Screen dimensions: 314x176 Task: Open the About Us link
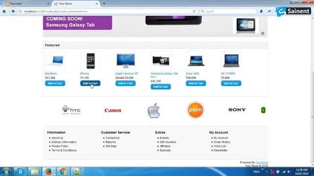[57, 138]
